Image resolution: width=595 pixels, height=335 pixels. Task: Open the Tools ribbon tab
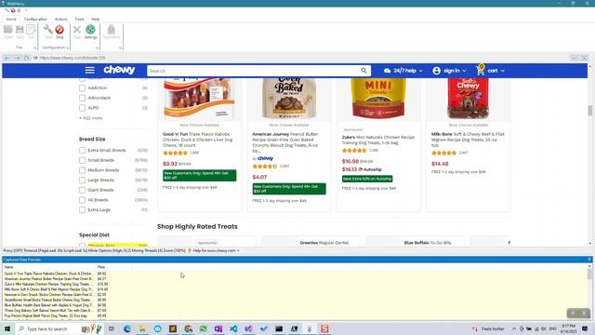click(x=79, y=19)
